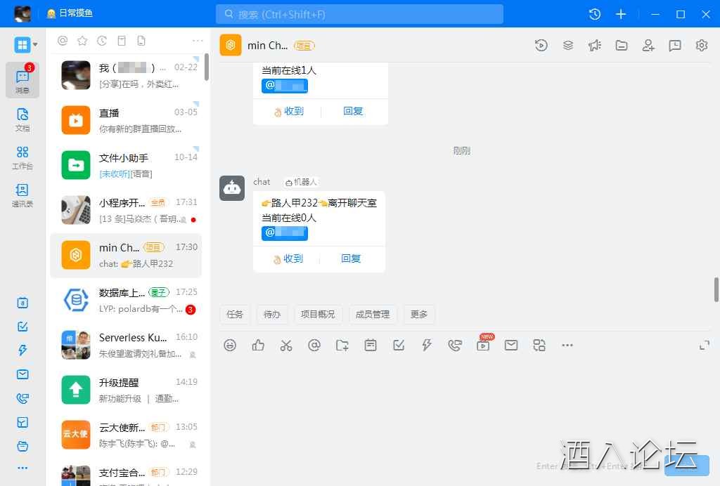Image resolution: width=720 pixels, height=486 pixels.
Task: Expand the 更多 quick action button
Action: tap(419, 314)
